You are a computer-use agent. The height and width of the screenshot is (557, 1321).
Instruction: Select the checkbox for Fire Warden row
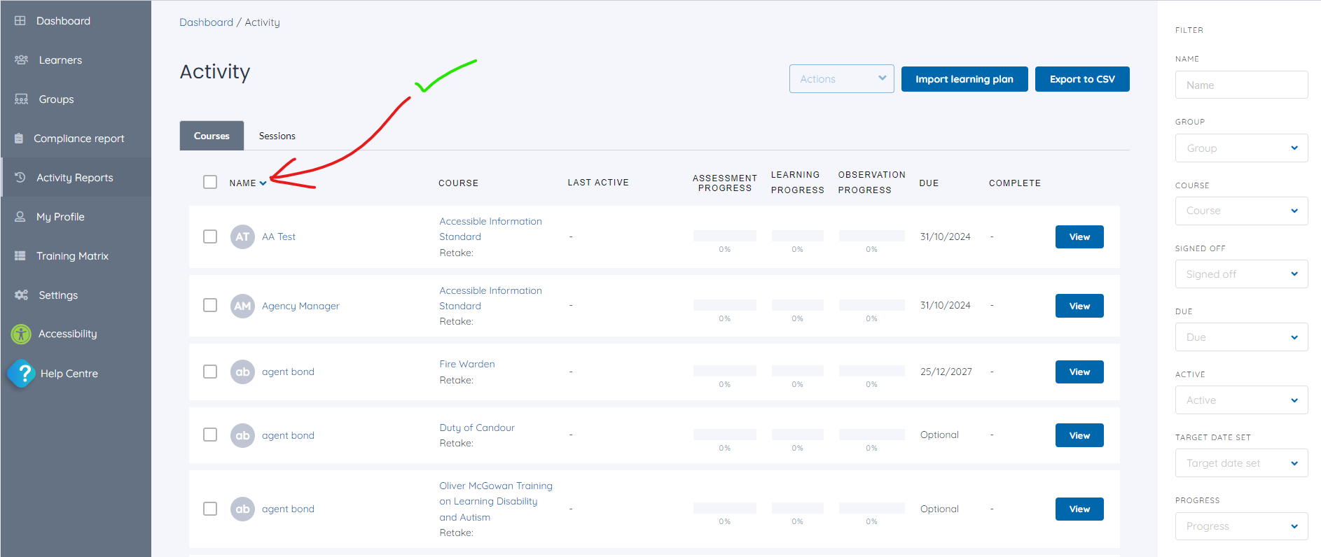click(210, 372)
